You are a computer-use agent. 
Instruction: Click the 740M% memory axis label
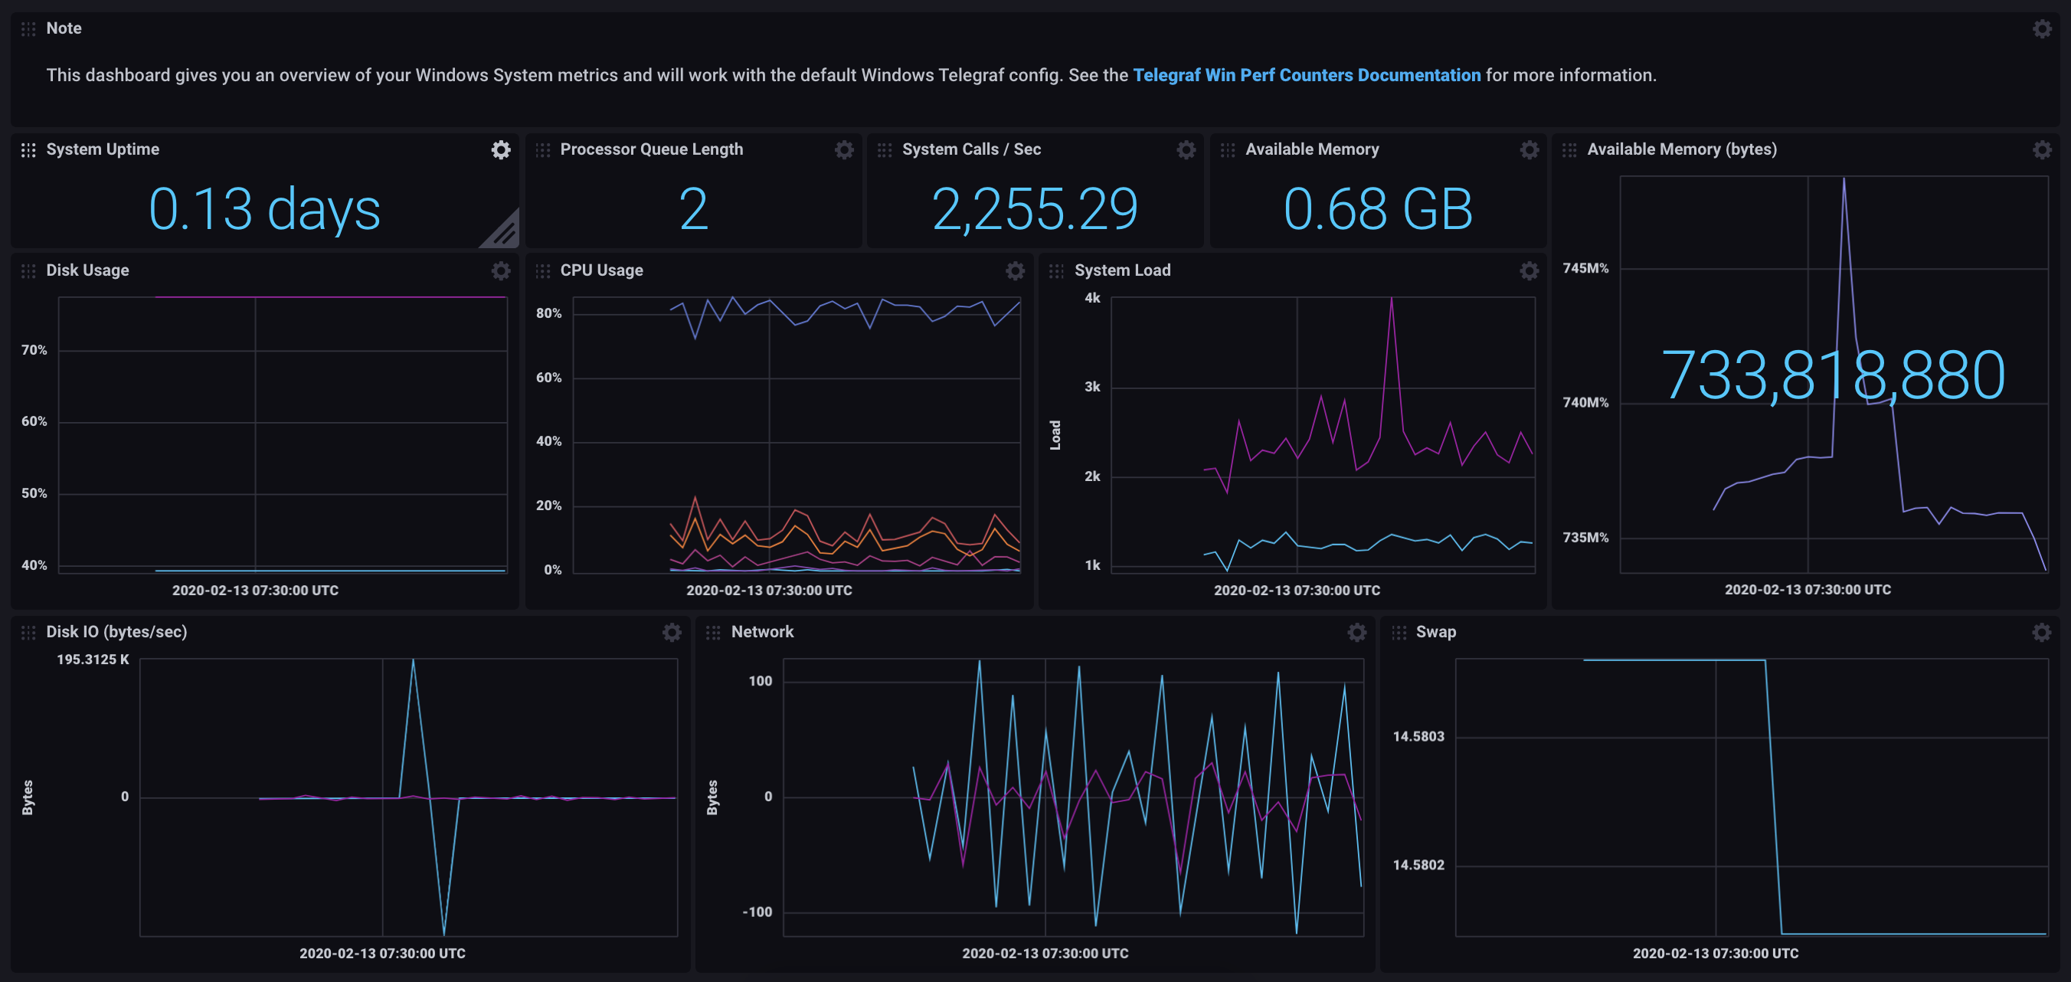click(x=1585, y=403)
